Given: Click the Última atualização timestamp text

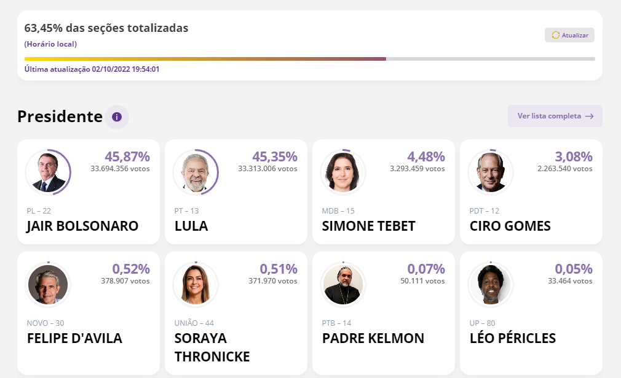Looking at the screenshot, I should [x=92, y=69].
